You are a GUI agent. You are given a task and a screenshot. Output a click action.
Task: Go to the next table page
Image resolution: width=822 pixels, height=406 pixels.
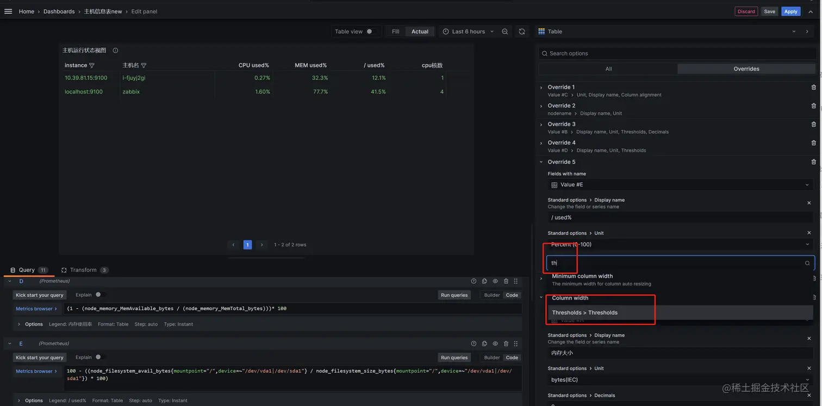click(261, 245)
